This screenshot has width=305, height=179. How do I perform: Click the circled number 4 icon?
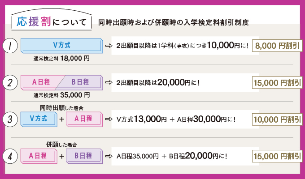coord(10,156)
